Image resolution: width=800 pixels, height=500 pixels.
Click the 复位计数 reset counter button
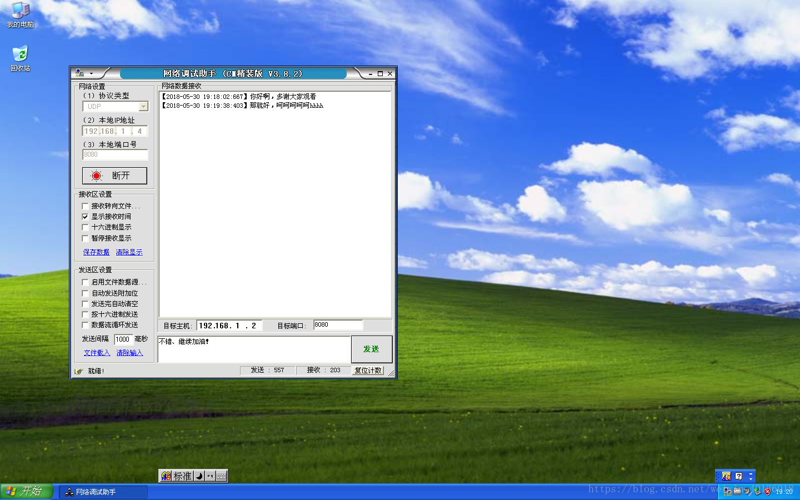click(x=368, y=371)
